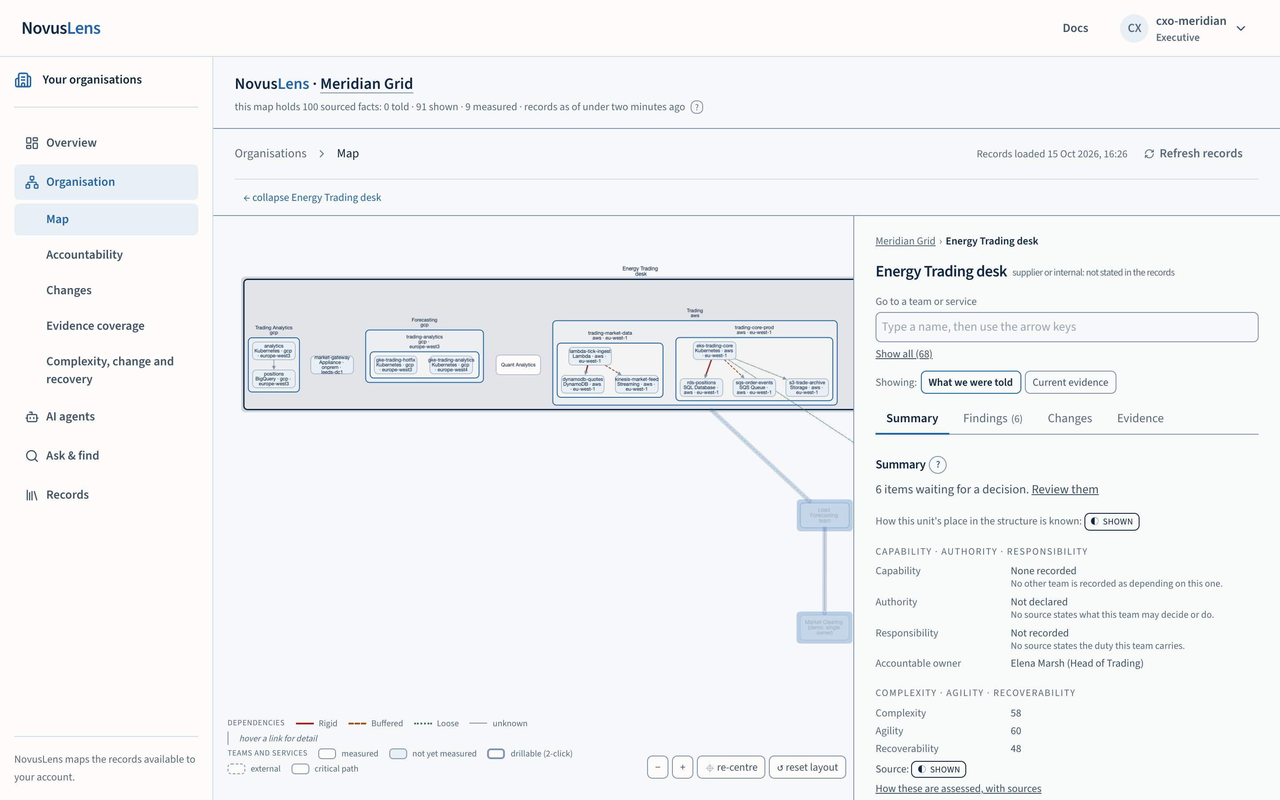Switch to the Evidence tab

click(x=1140, y=418)
